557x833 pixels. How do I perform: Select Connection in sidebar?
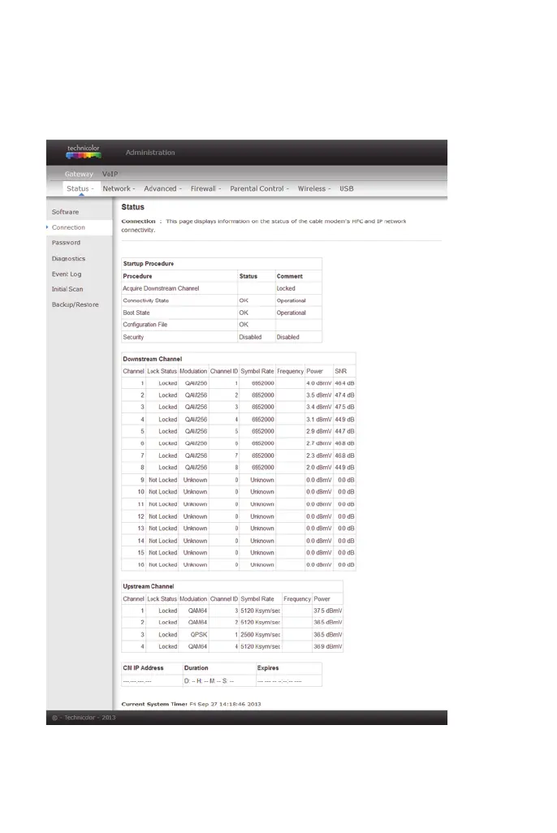(x=68, y=227)
